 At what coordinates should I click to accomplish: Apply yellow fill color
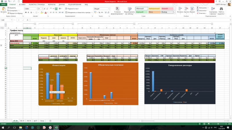pyautogui.click(x=41, y=12)
